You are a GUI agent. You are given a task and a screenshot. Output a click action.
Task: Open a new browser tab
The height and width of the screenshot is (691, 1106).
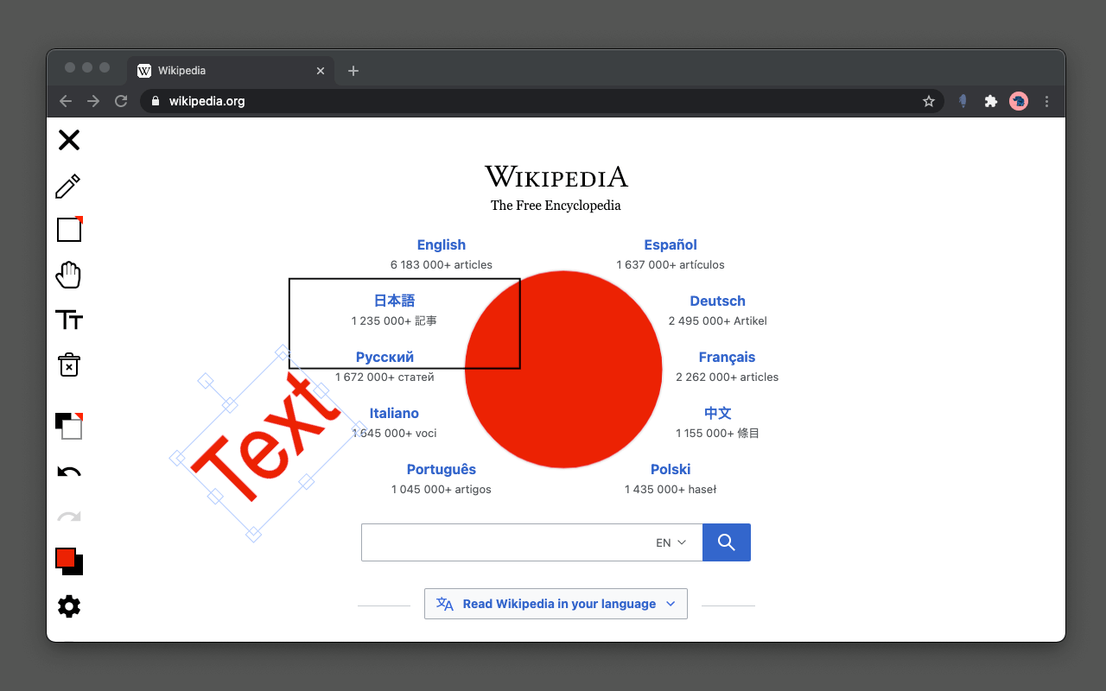[x=353, y=71]
